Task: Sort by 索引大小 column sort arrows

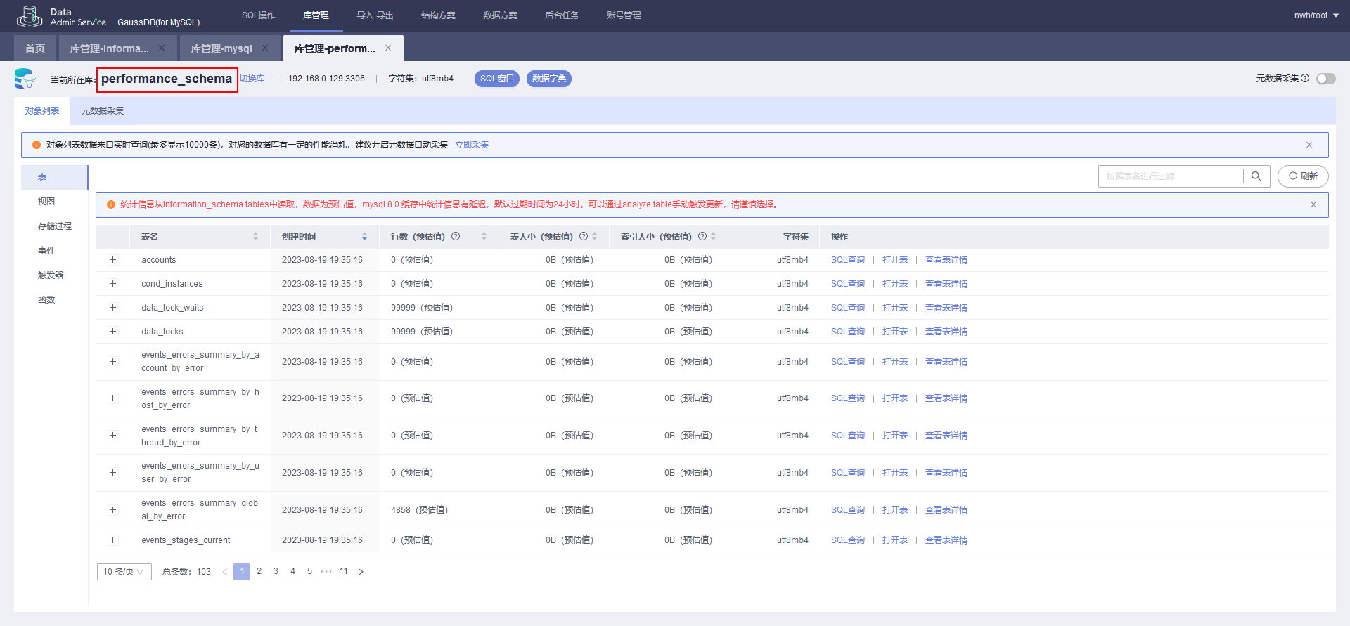Action: pyautogui.click(x=714, y=236)
